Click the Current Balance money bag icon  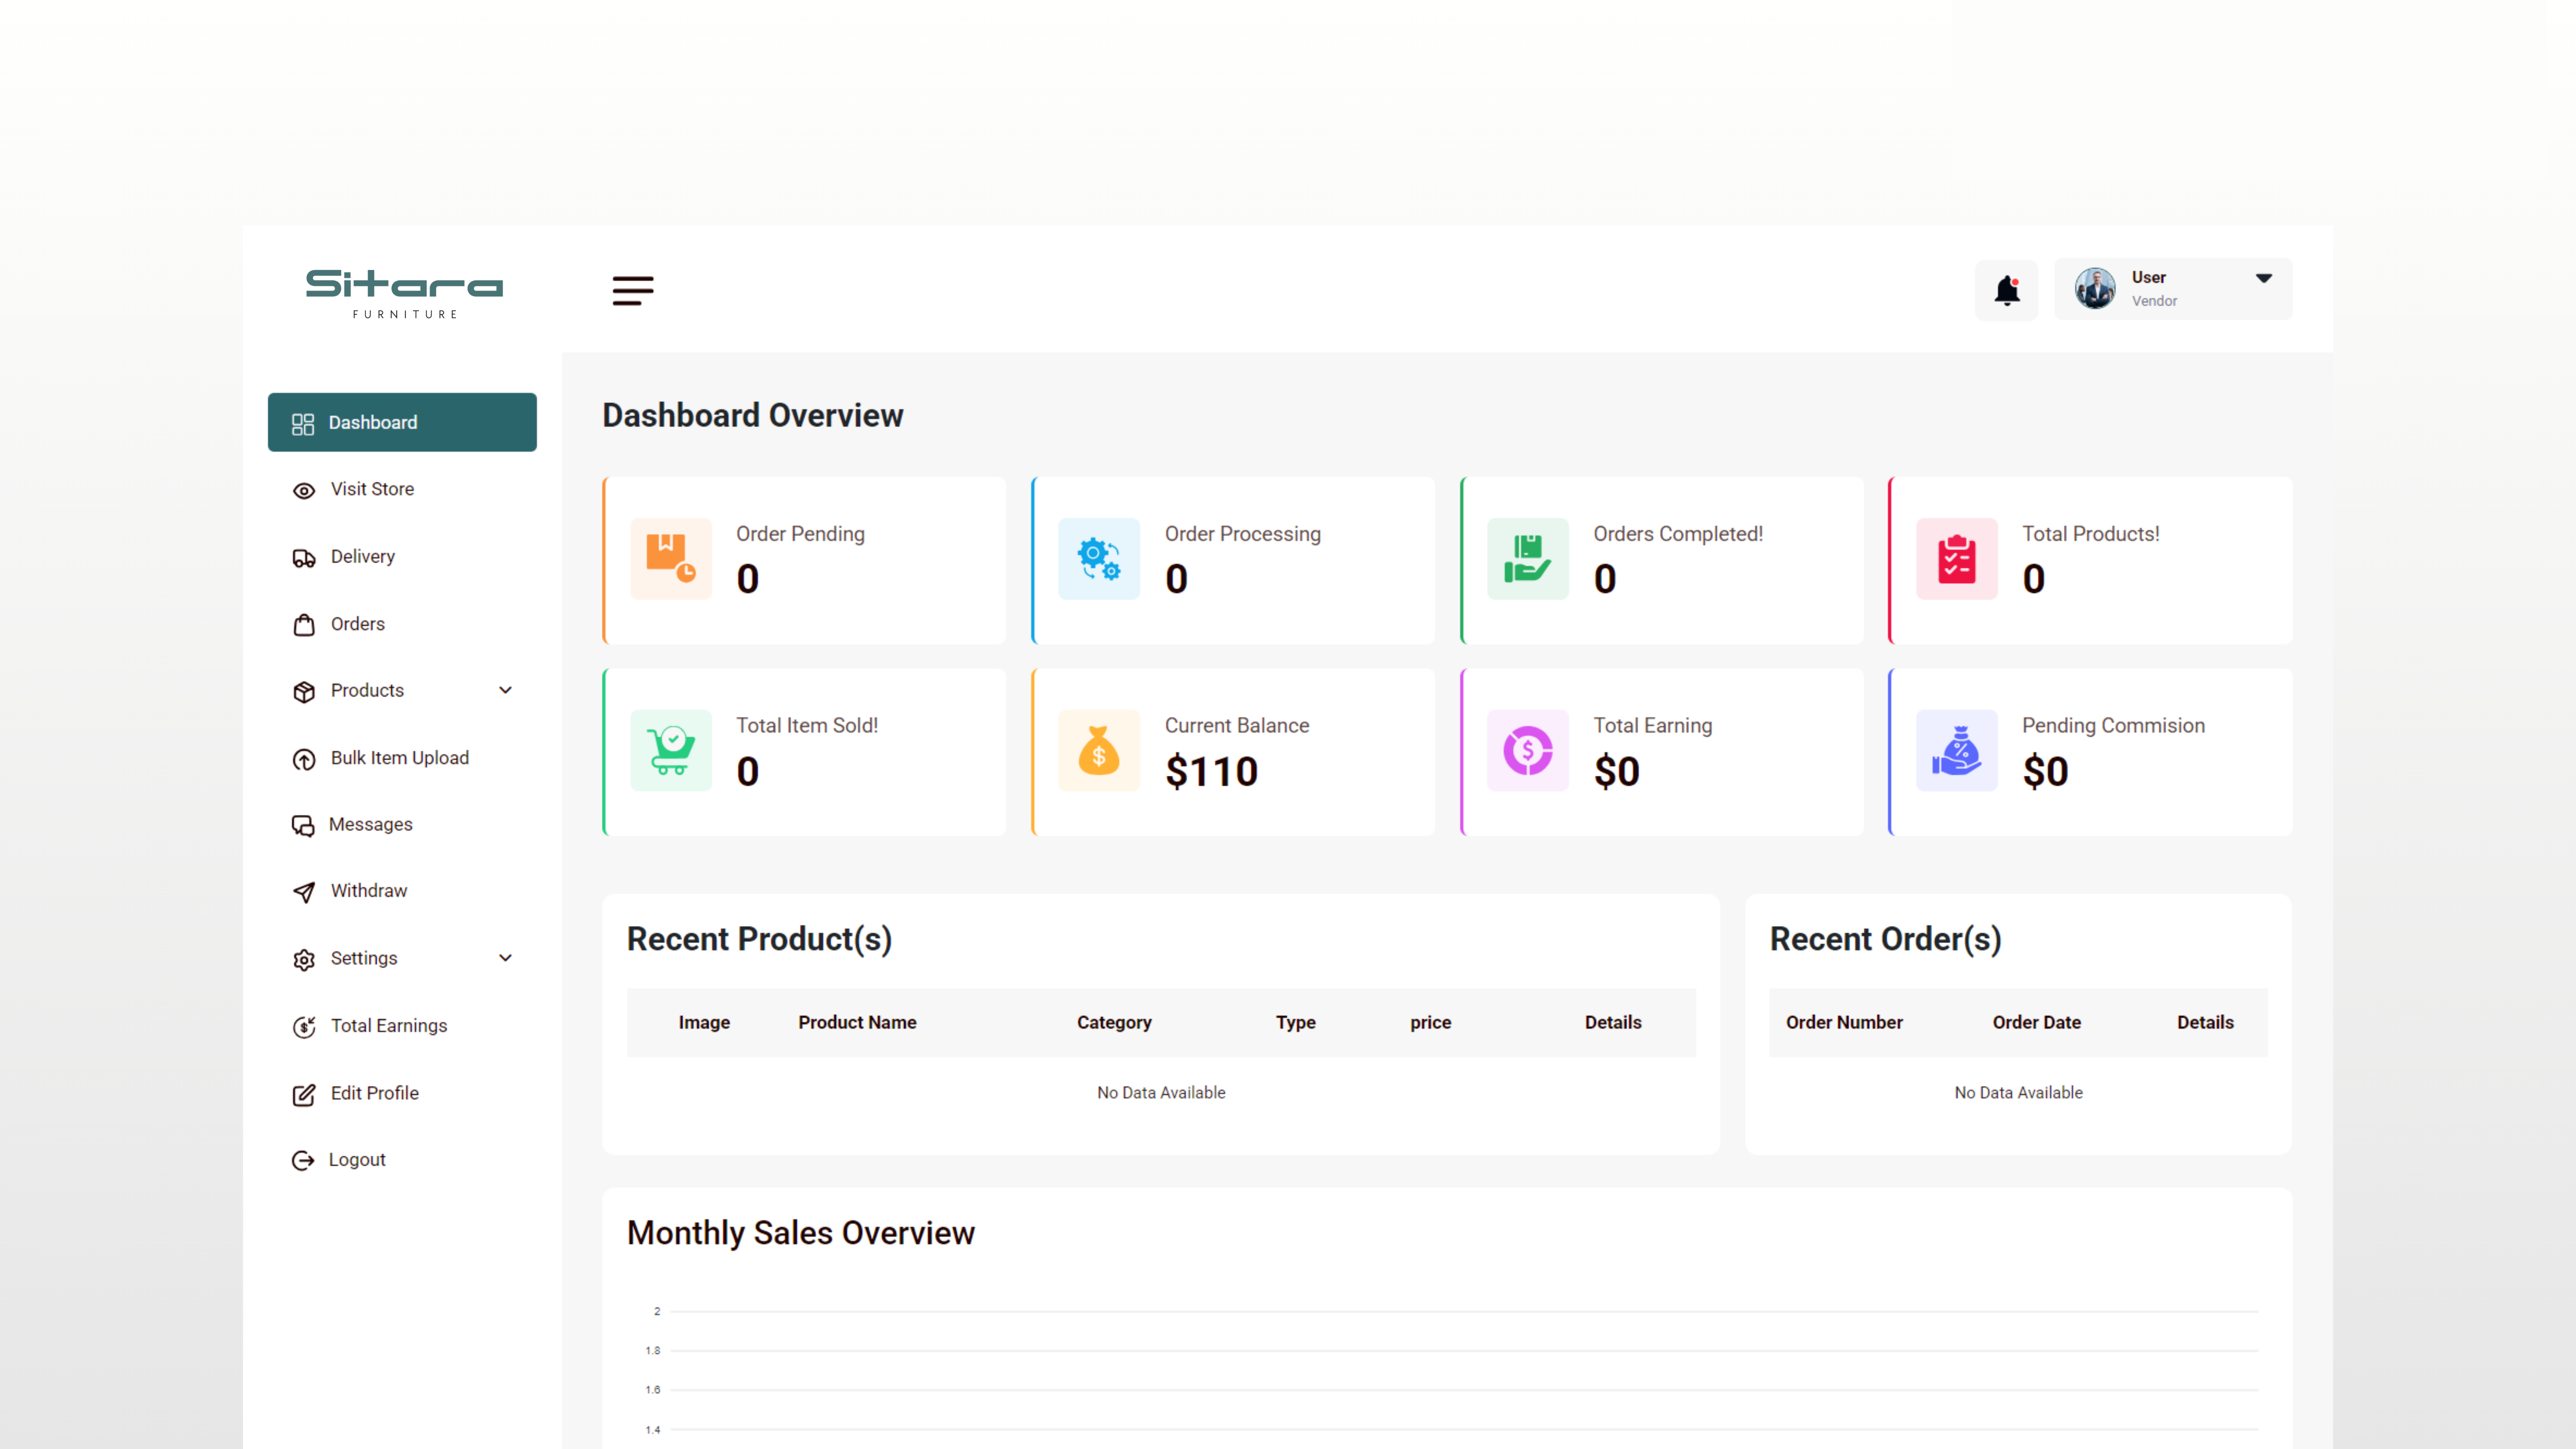(x=1098, y=750)
